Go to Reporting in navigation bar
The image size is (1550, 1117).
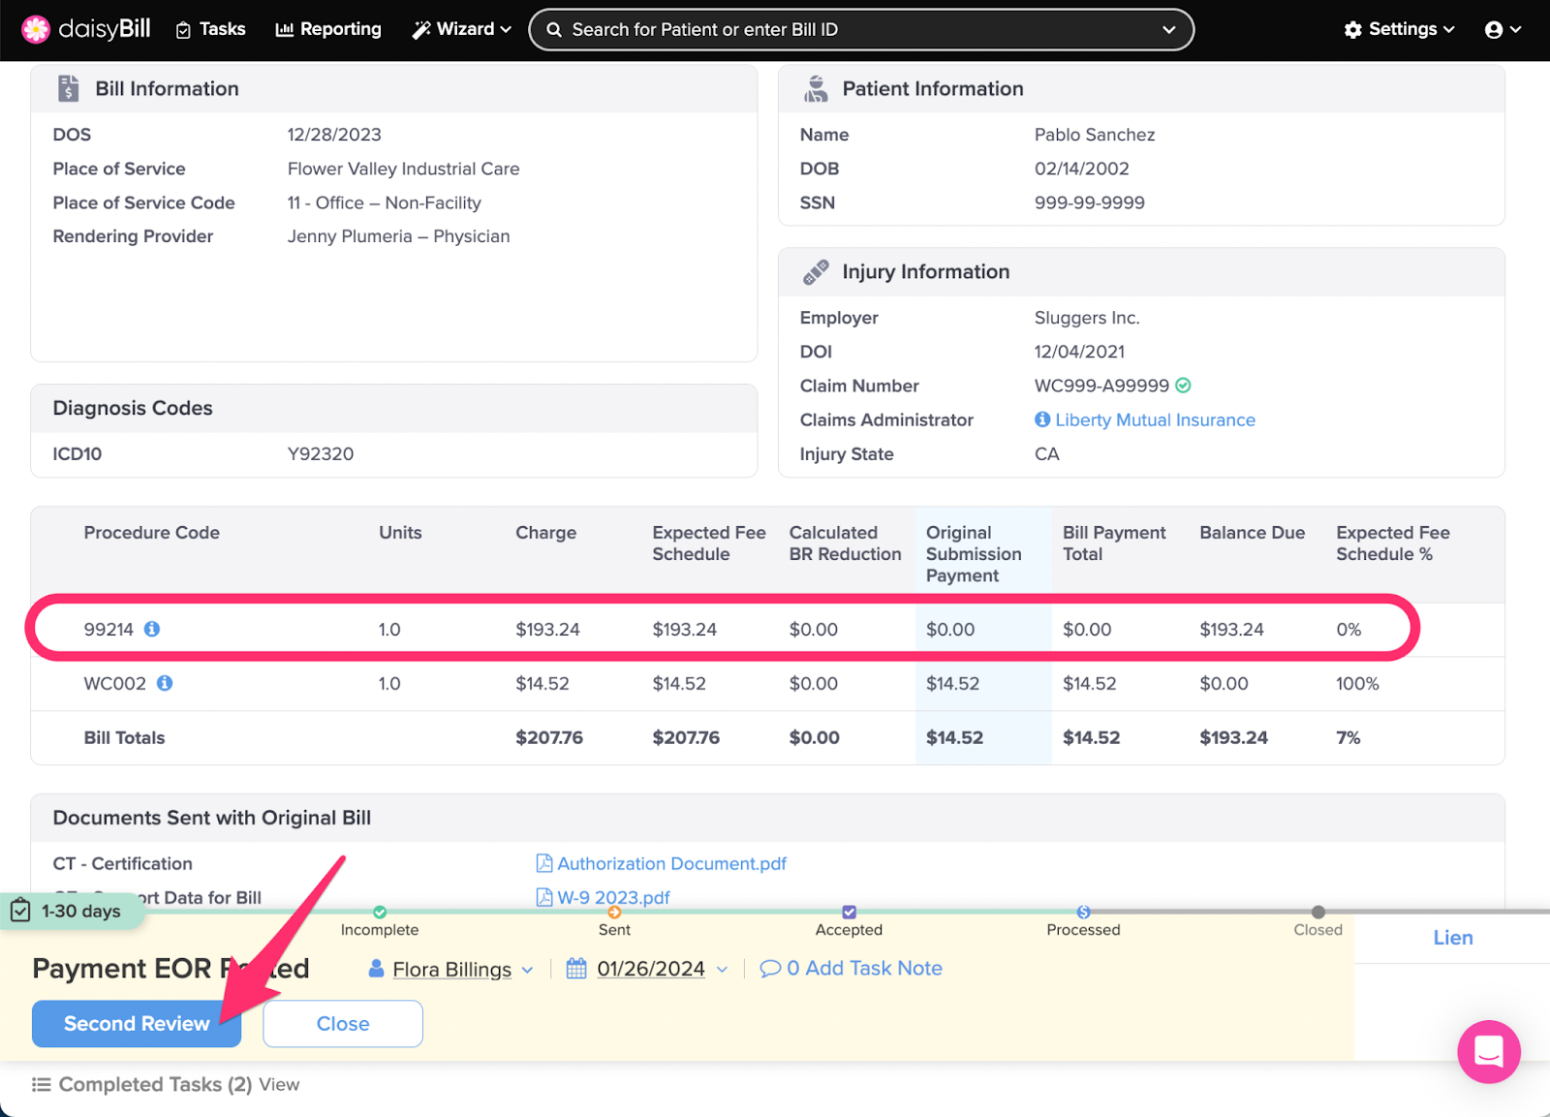click(x=328, y=29)
